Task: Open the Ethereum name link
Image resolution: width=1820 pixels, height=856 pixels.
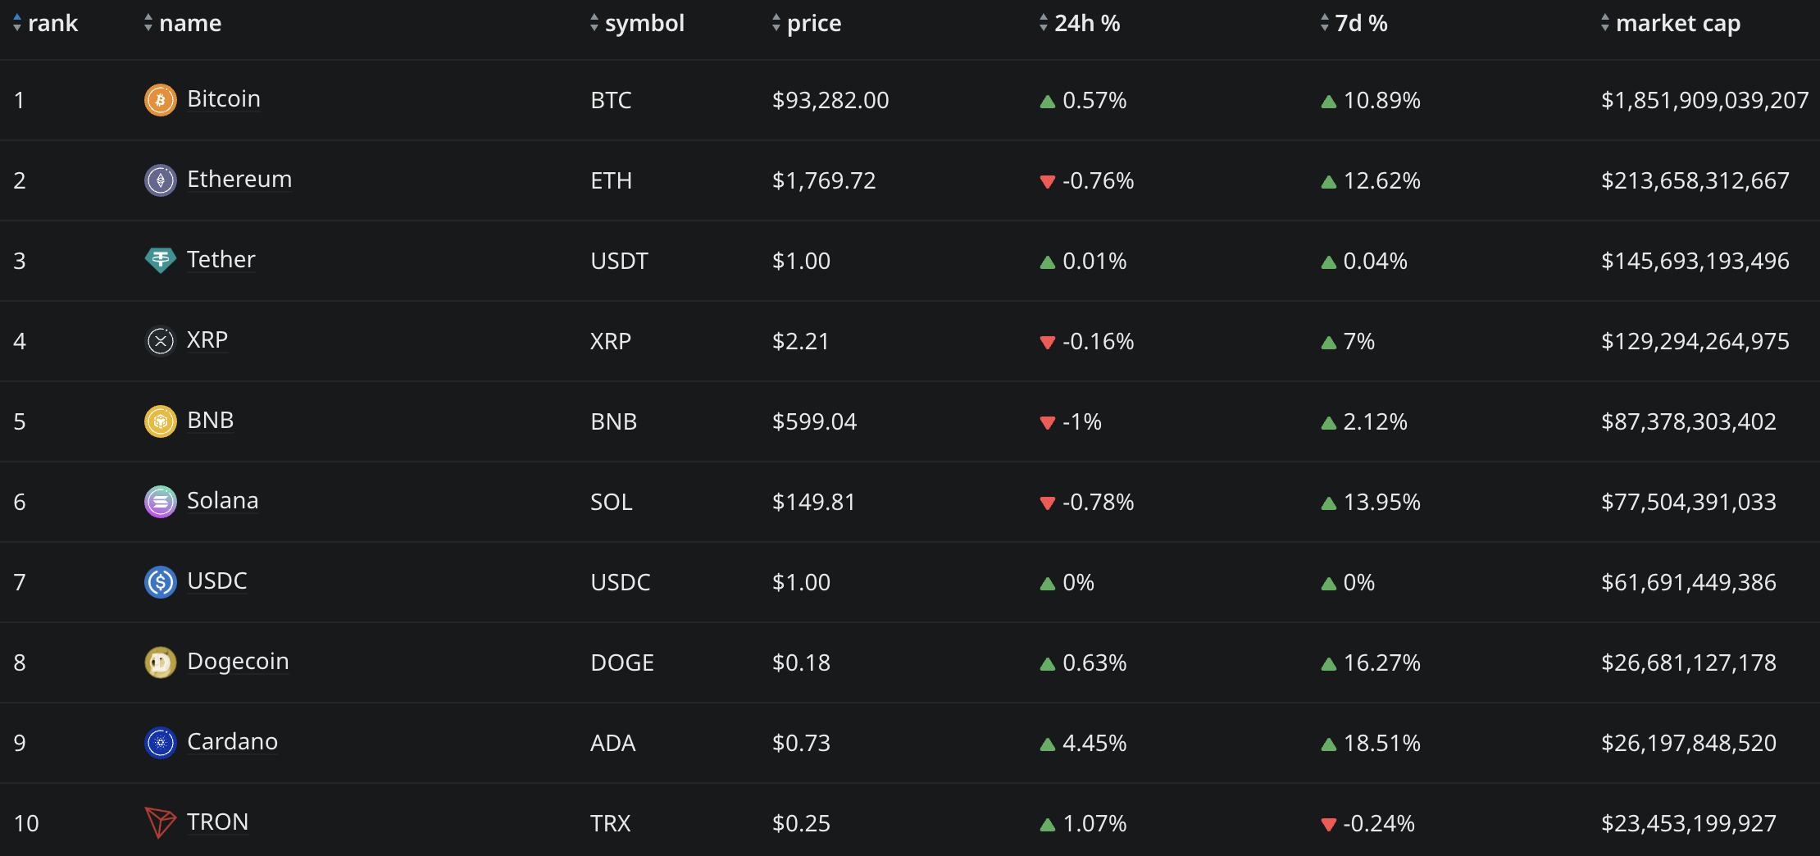Action: pos(239,180)
